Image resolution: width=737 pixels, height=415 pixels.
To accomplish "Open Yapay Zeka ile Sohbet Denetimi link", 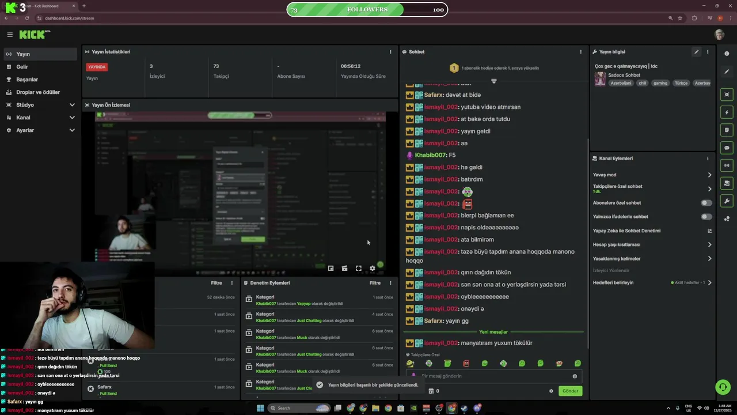I will point(652,231).
